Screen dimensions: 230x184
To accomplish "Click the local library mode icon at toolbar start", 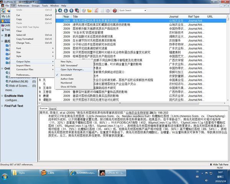I will (3, 11).
